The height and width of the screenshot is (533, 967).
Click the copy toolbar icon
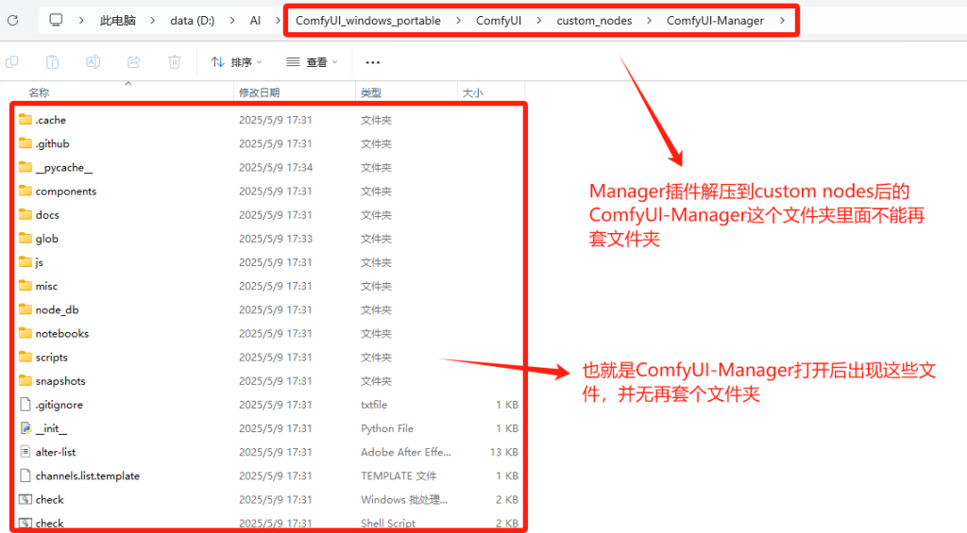(11, 61)
